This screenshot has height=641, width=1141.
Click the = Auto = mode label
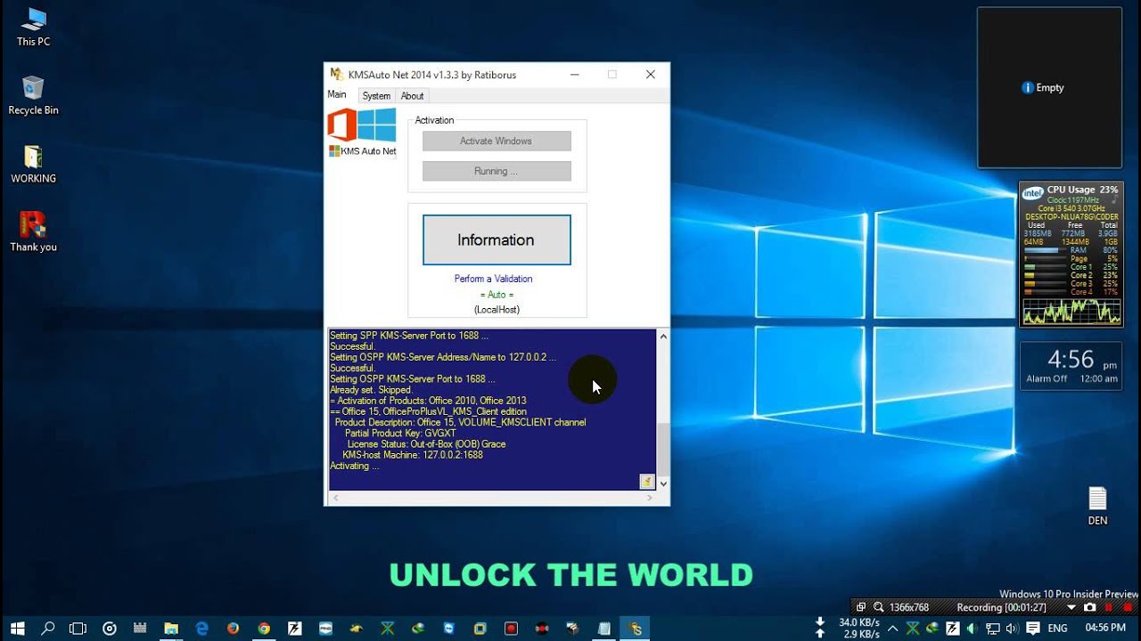click(497, 295)
